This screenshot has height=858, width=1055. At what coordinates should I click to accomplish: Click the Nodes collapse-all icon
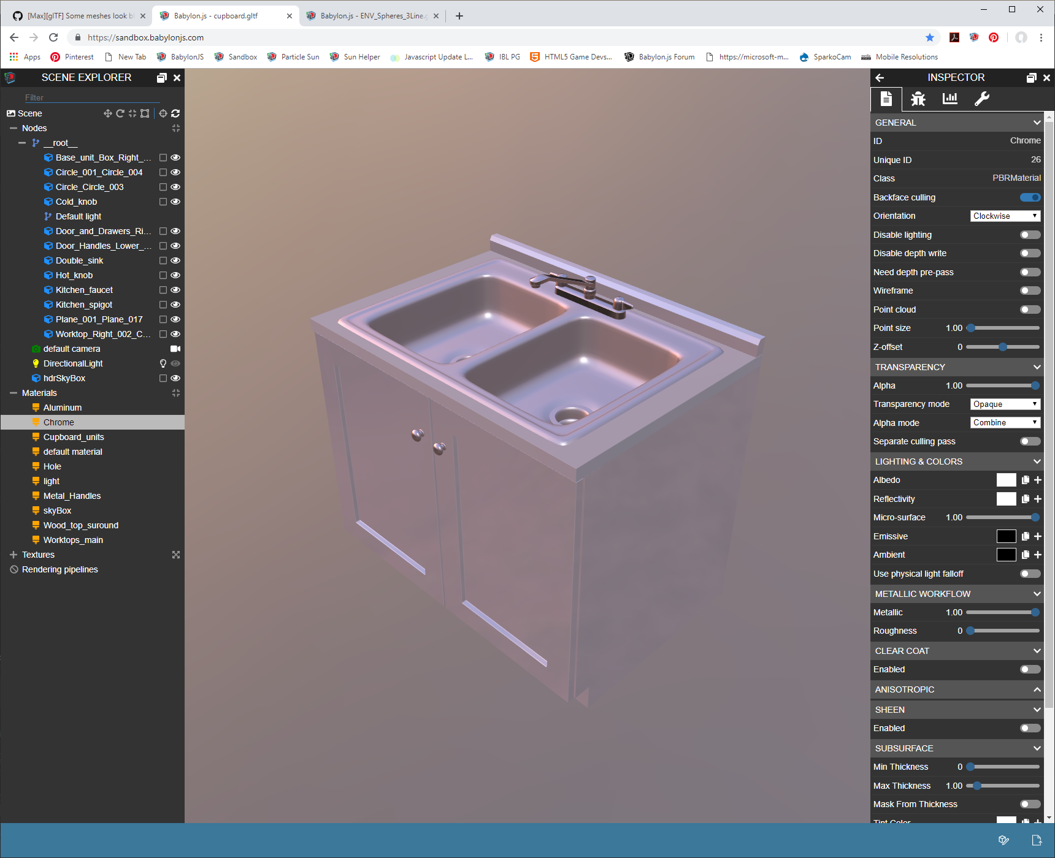(176, 128)
